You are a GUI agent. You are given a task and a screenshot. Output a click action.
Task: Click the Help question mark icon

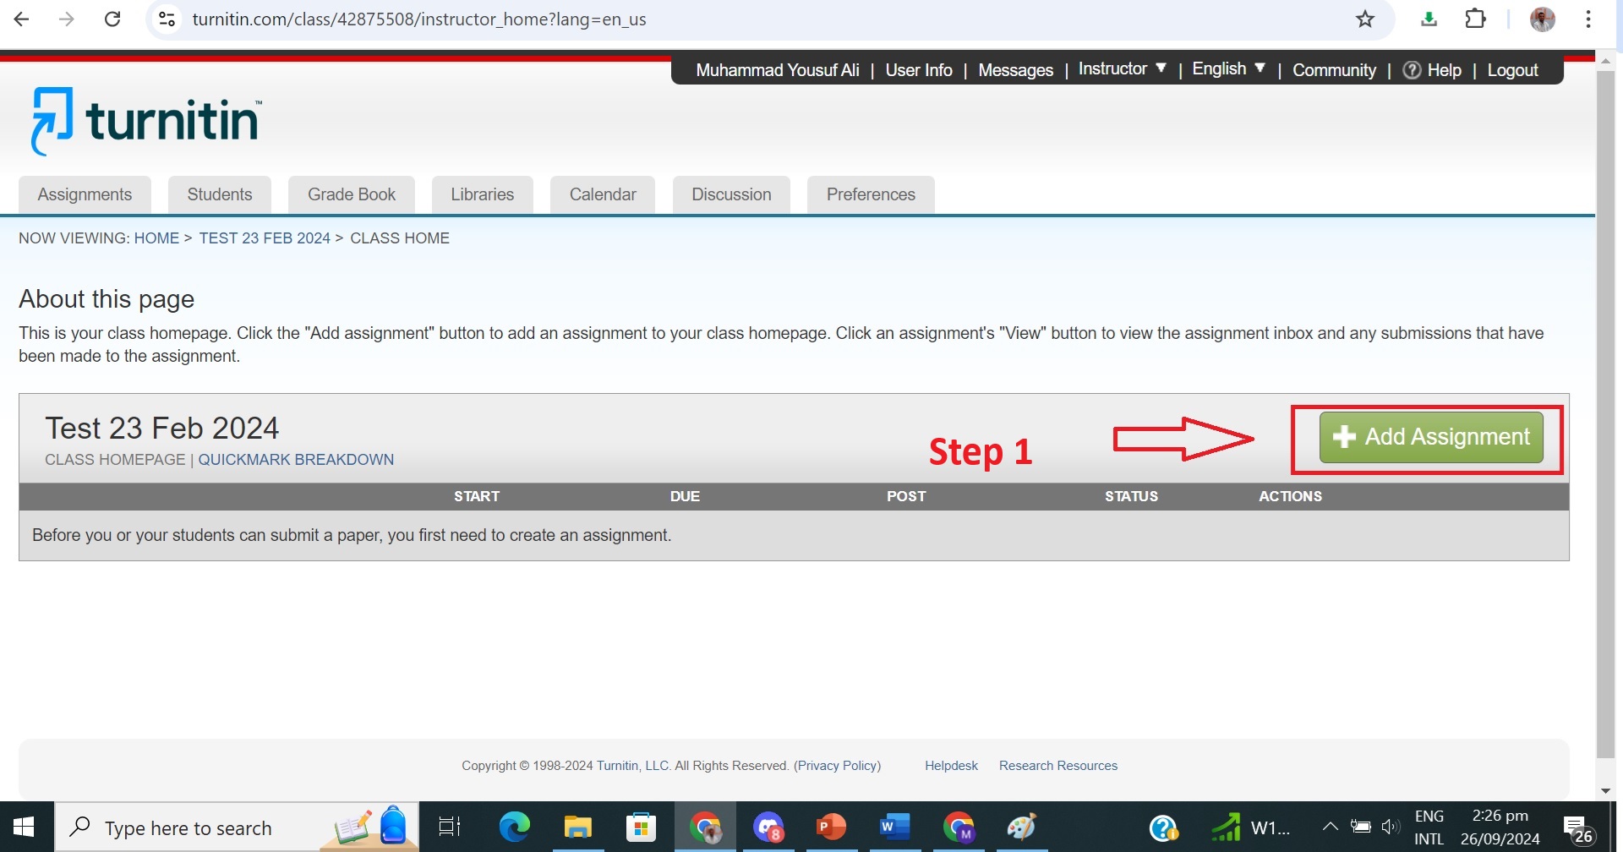1412,70
